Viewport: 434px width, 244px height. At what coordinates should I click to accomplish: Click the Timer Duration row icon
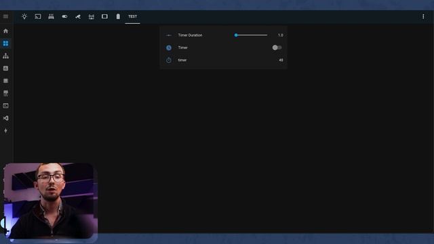click(169, 35)
